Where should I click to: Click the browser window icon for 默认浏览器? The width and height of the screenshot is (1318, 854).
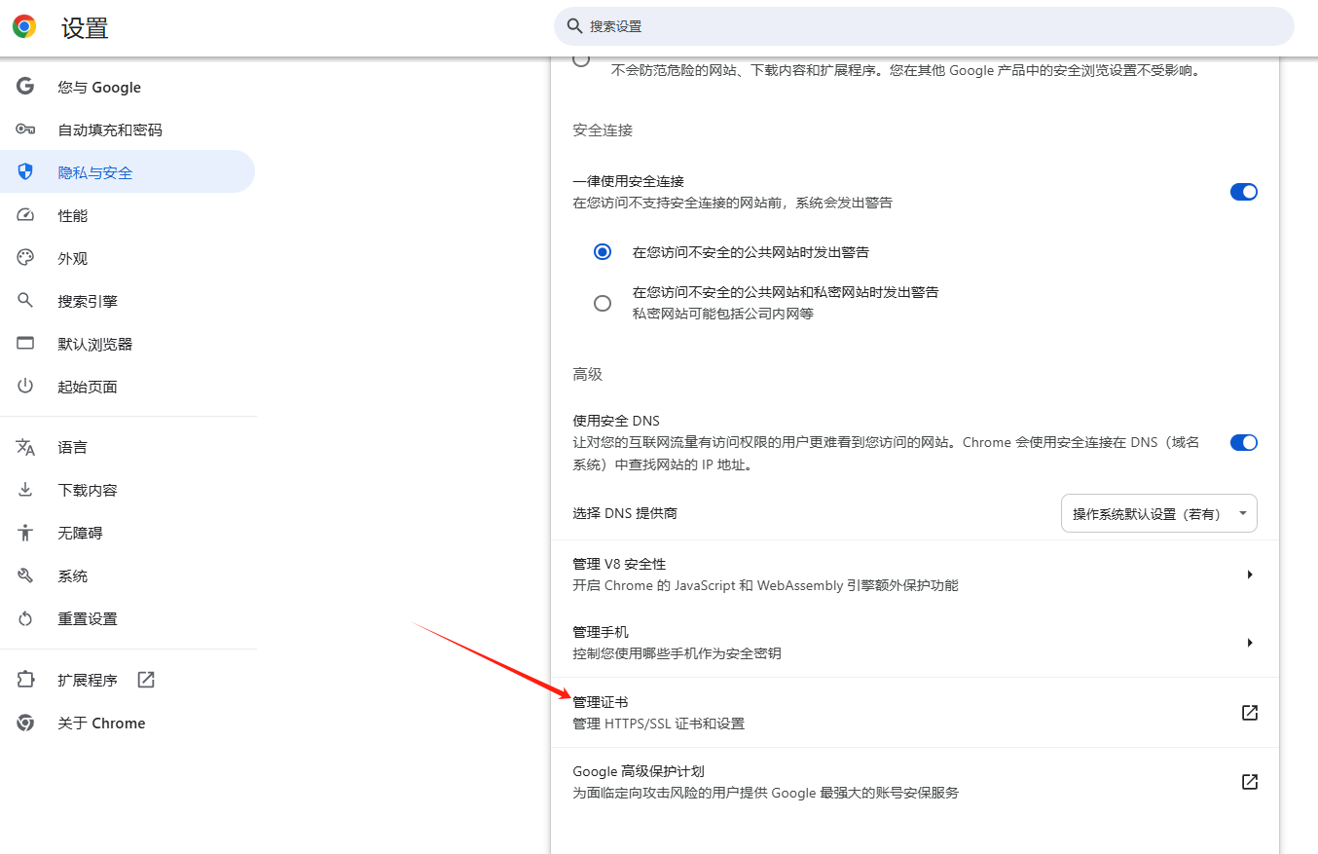(x=25, y=344)
